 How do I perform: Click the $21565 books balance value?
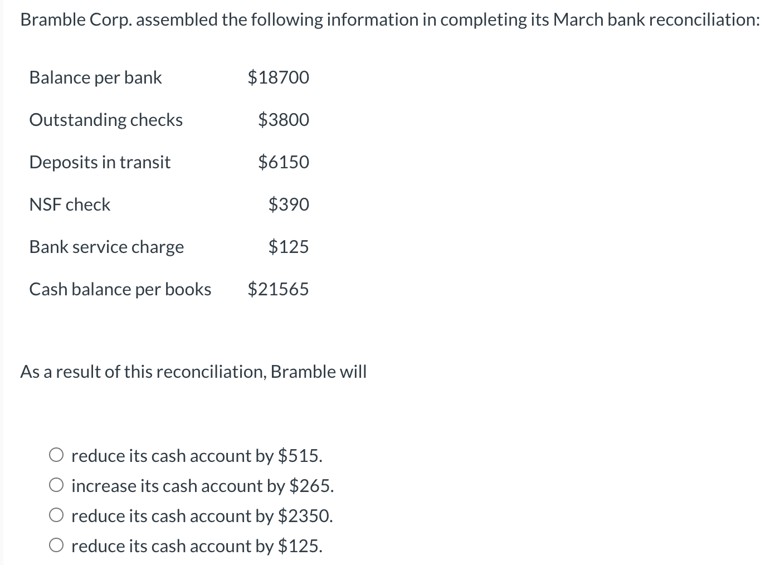(279, 290)
